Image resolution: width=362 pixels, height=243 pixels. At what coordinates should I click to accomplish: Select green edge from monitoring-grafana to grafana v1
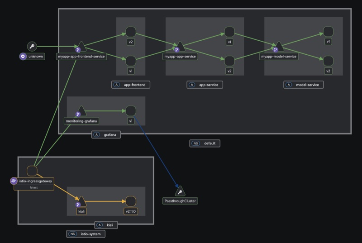[106, 111]
